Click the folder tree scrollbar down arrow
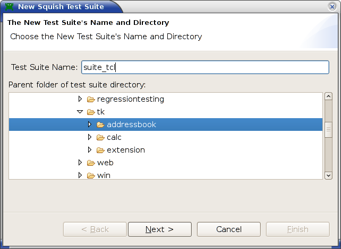This screenshot has width=341, height=249. 328,175
